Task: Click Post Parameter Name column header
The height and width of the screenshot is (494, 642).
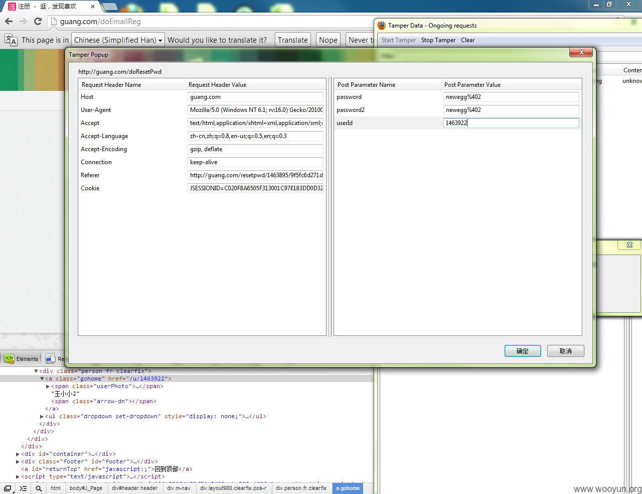Action: [x=388, y=84]
